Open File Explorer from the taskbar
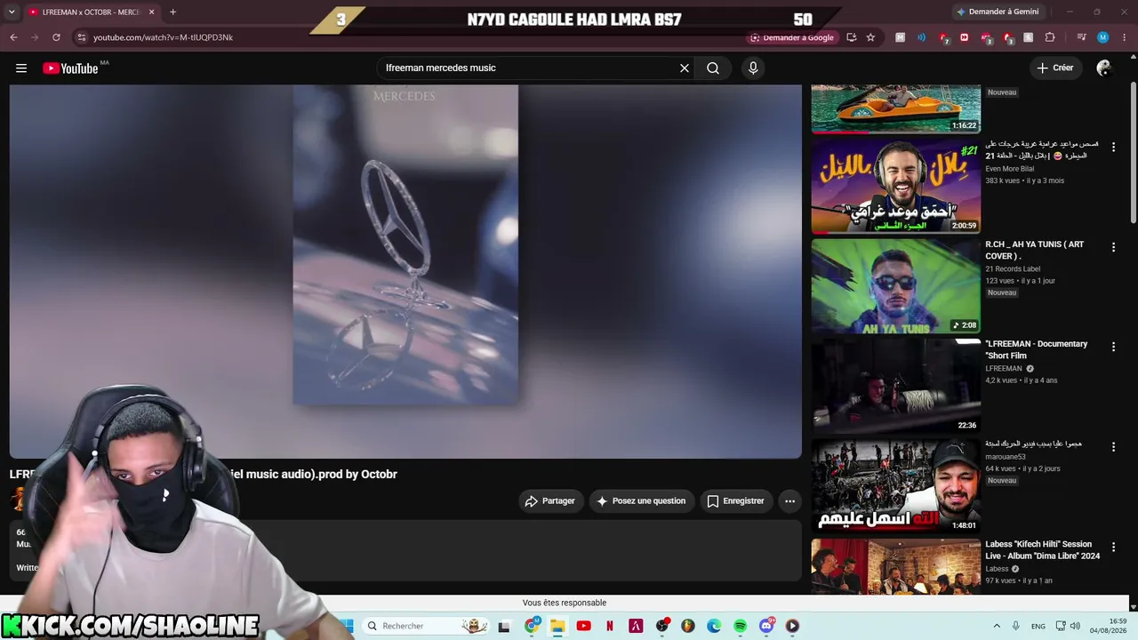Screen dimensions: 1138x640 tap(557, 626)
